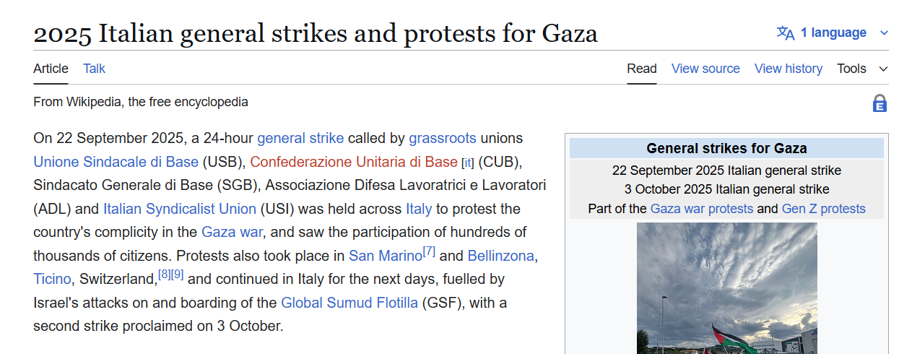Click the Bellinzona link
The image size is (899, 354).
[500, 256]
